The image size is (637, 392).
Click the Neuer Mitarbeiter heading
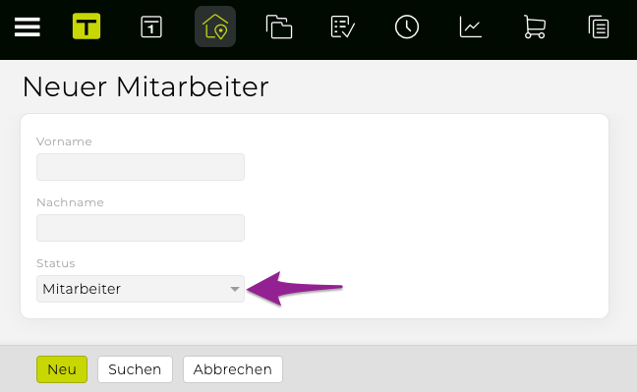[145, 86]
